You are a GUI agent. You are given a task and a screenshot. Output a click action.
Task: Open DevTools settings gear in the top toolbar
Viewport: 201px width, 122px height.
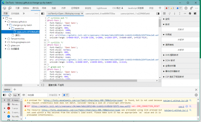186,8
